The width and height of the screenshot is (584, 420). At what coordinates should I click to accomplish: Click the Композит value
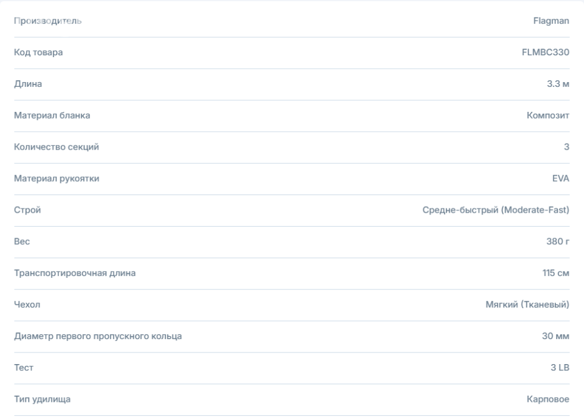pyautogui.click(x=548, y=115)
